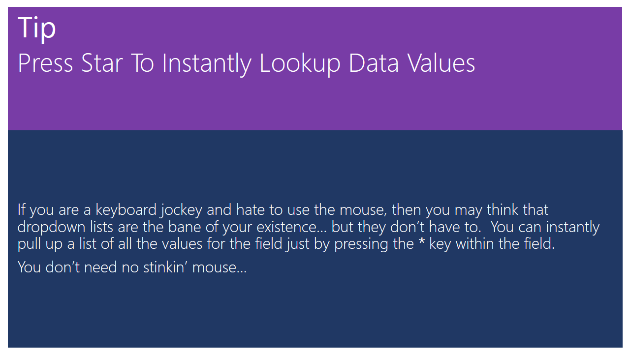Viewport: 630px width, 354px height.
Task: Click the phrase "You can instantly" in the paragraph
Action: coord(545,227)
